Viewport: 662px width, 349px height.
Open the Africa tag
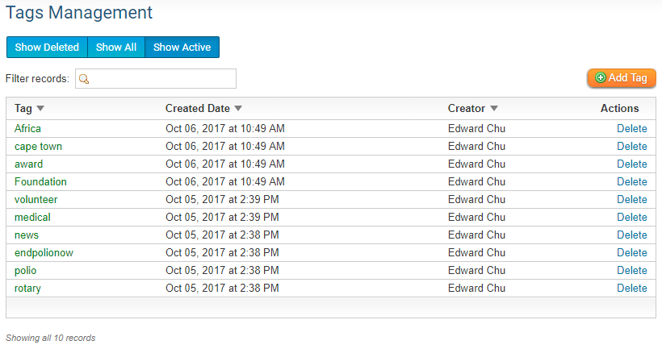tap(27, 128)
